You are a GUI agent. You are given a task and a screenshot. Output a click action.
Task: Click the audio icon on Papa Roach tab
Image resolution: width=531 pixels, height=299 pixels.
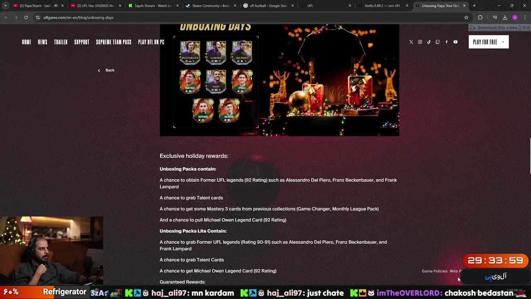point(56,6)
